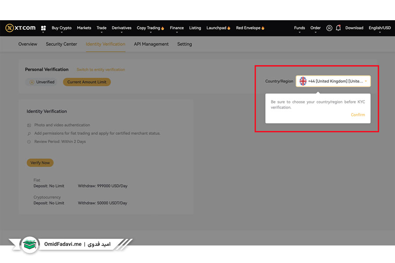Open the English/USD language selector
The image size is (395, 263).
point(380,28)
